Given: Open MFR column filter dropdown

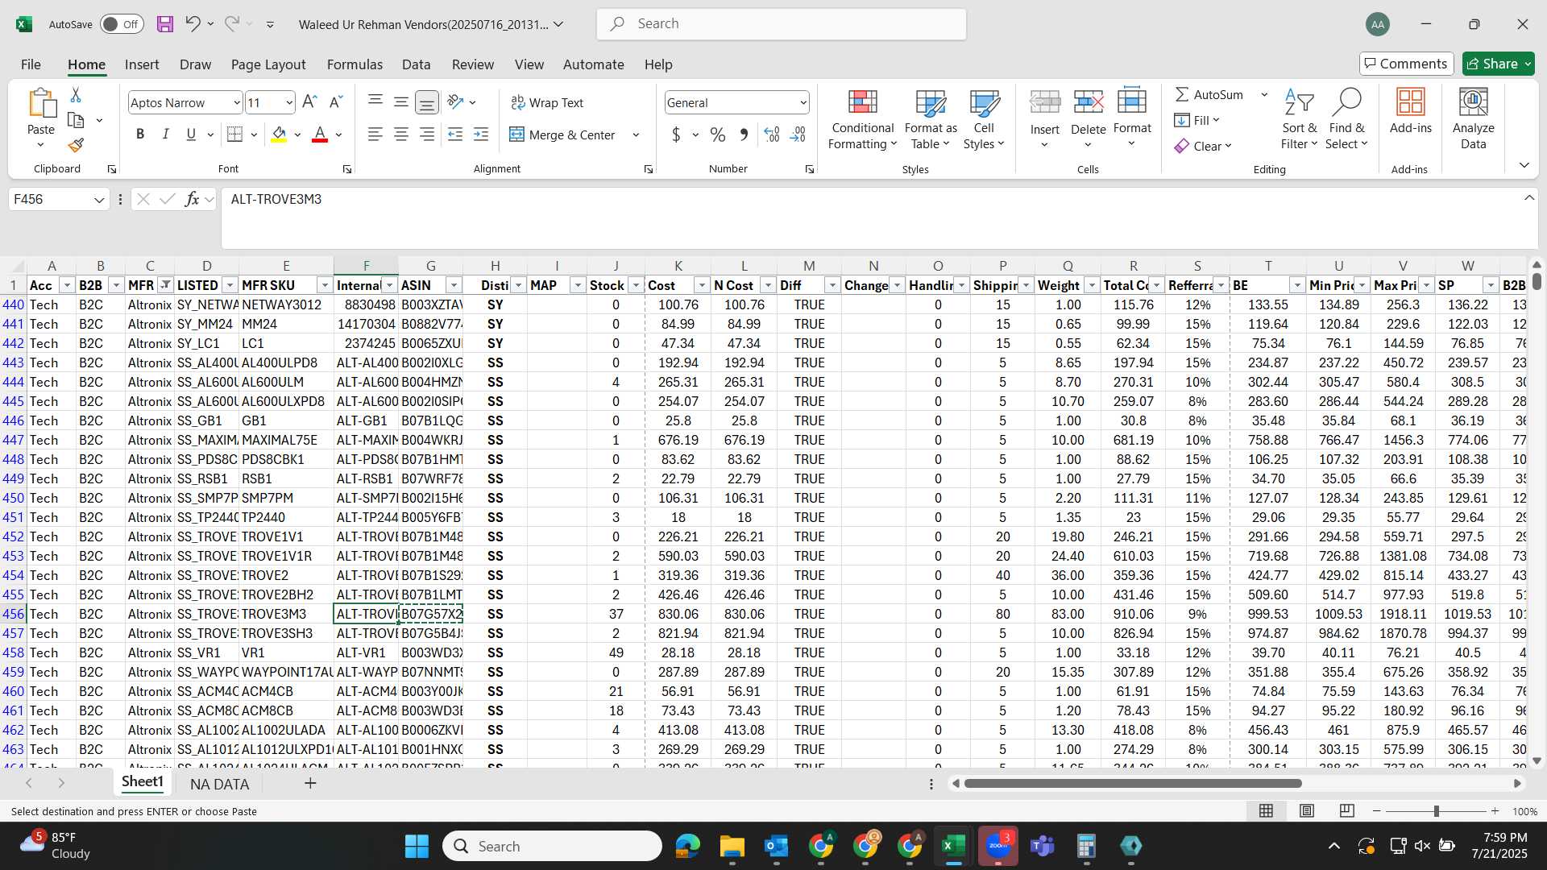Looking at the screenshot, I should pos(165,285).
